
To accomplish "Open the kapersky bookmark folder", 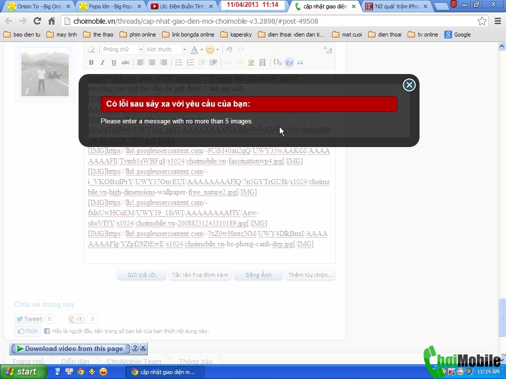I will coord(236,35).
